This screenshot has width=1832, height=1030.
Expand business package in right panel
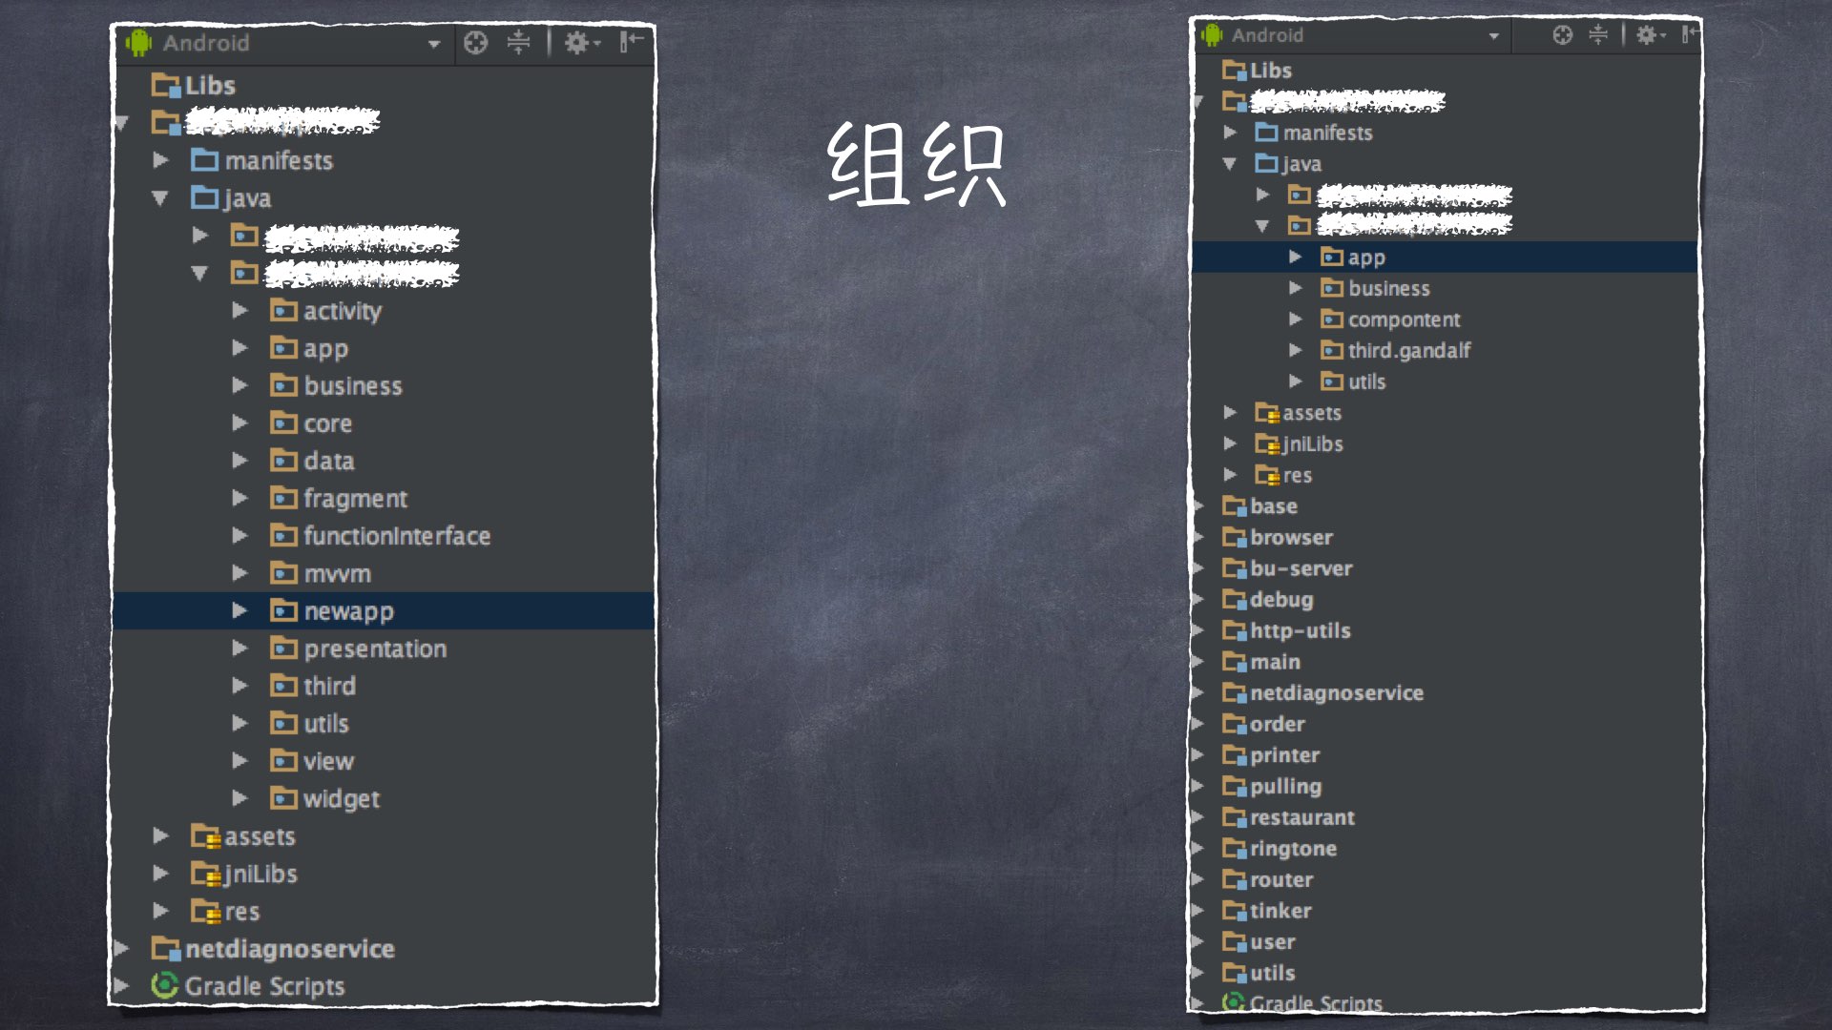tap(1295, 288)
